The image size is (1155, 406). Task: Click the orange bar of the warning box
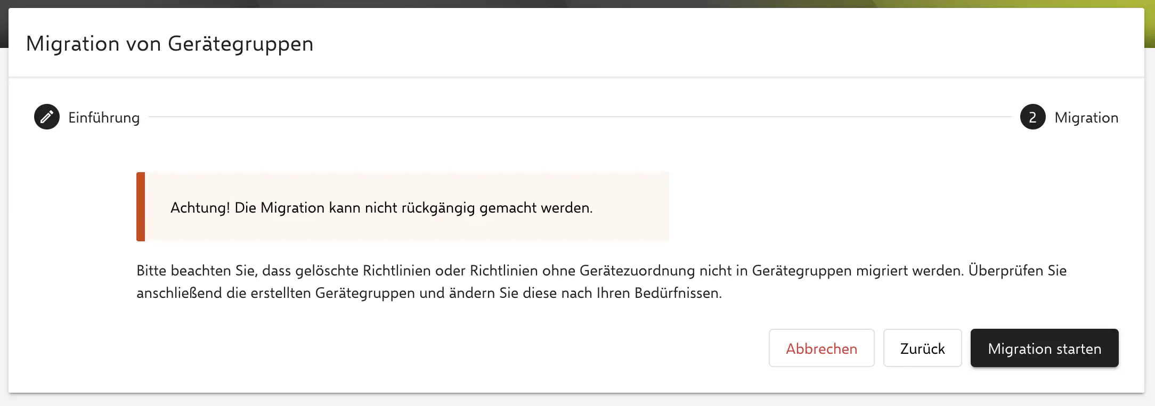coord(141,207)
